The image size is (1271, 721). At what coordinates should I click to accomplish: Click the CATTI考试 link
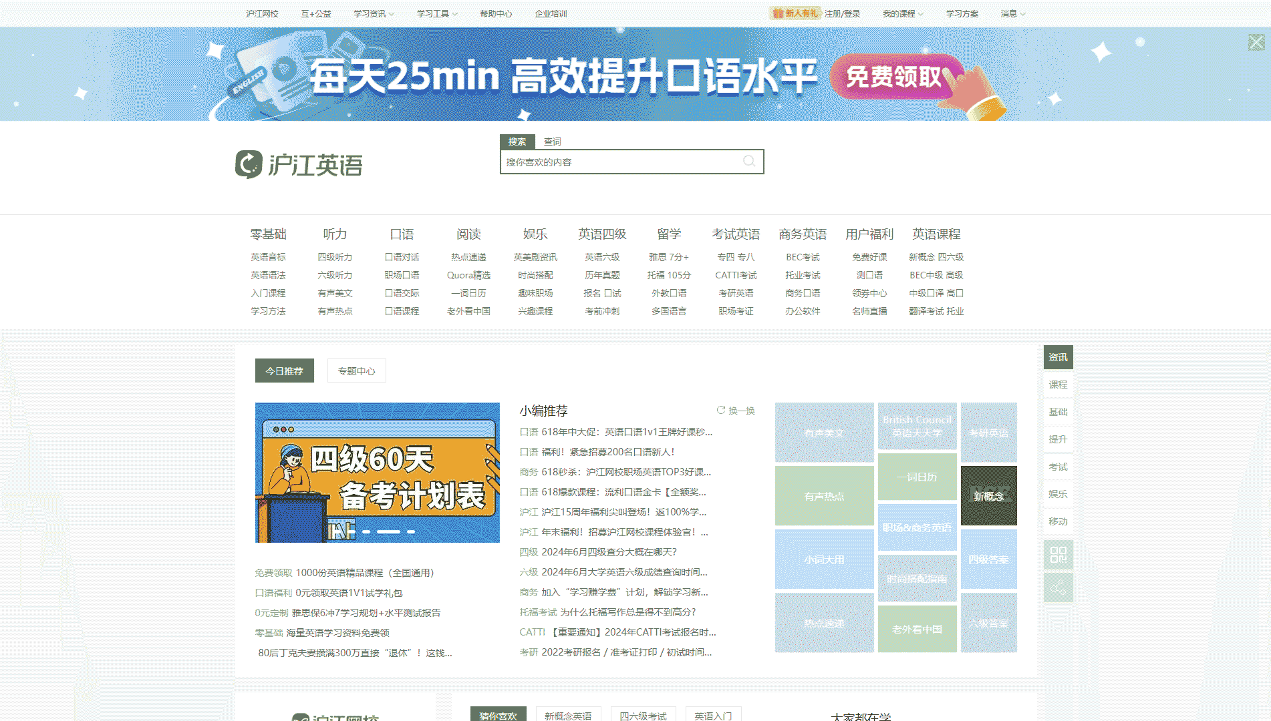[736, 275]
